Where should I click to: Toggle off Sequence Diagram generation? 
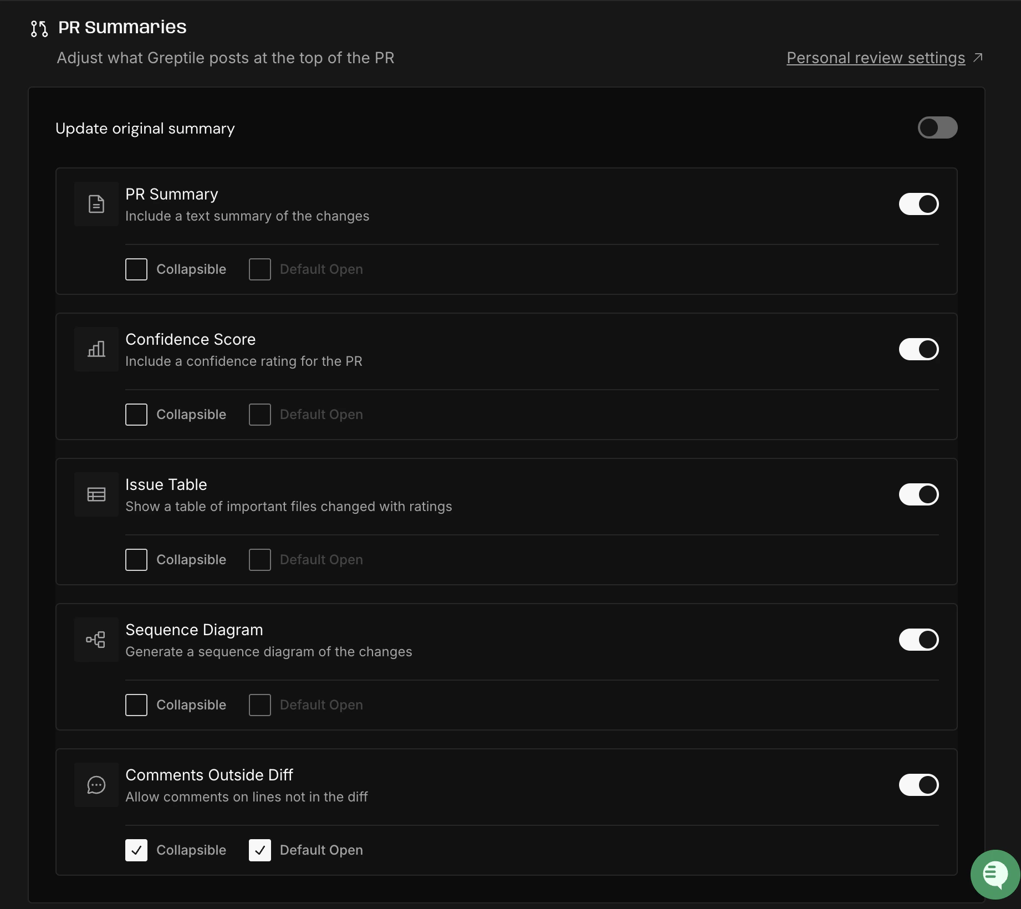click(x=918, y=640)
